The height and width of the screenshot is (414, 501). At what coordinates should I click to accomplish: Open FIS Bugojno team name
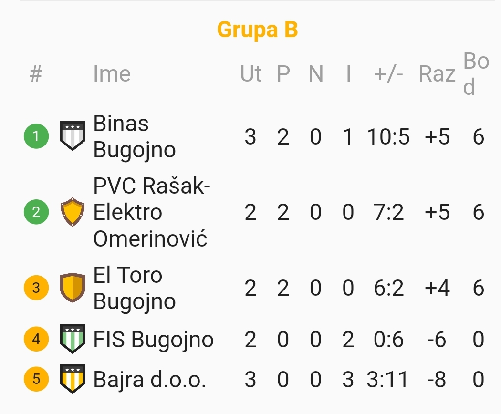[153, 340]
